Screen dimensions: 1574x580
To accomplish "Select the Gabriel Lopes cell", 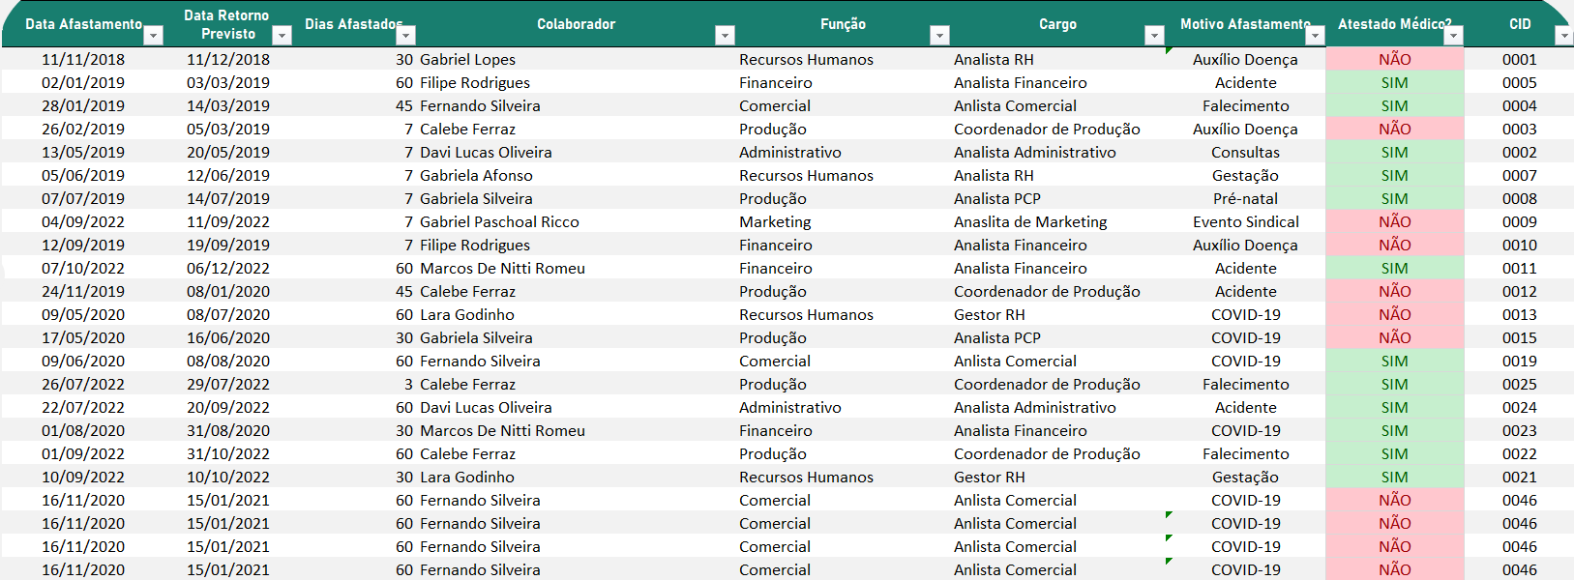I will click(x=467, y=60).
